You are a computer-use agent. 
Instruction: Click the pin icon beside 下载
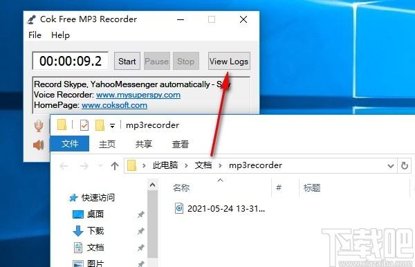point(141,231)
